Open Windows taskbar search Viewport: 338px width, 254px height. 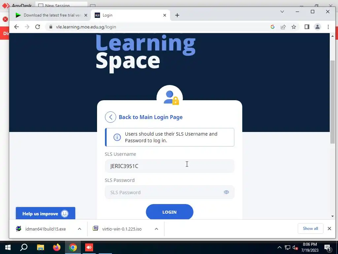24,247
